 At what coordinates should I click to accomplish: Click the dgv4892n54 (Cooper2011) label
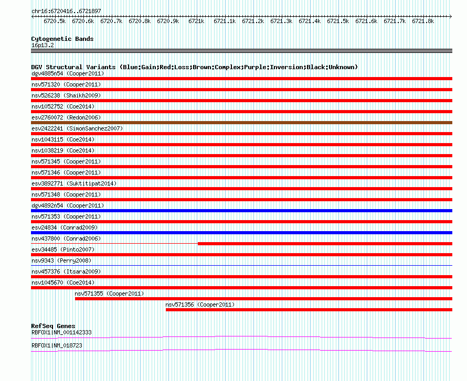coord(68,205)
